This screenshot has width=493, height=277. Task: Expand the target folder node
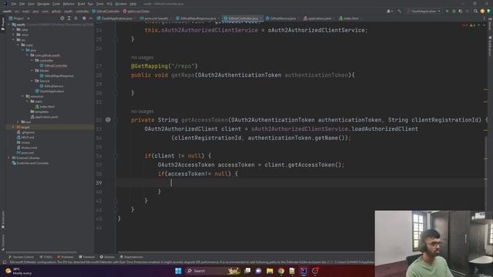(x=14, y=127)
